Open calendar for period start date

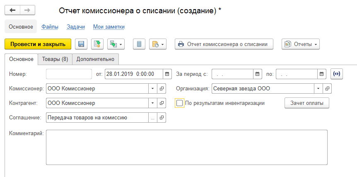(258, 74)
